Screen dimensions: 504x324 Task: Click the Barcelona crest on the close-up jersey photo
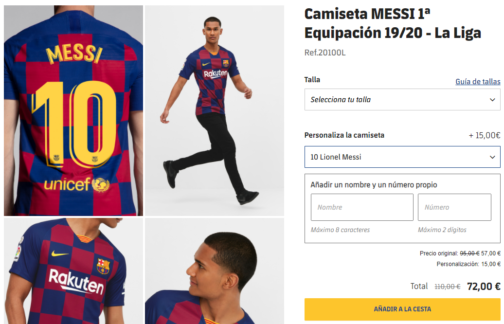tap(103, 266)
